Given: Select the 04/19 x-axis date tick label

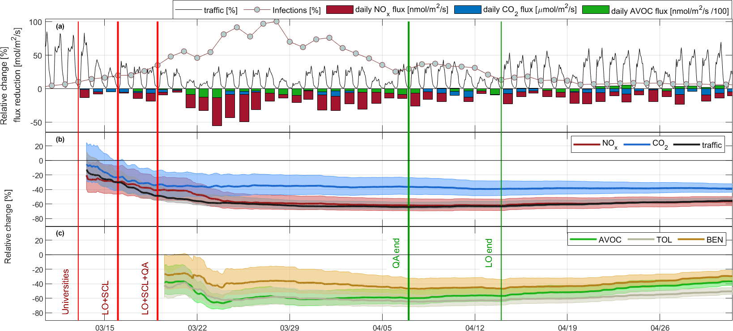Looking at the screenshot, I should (x=567, y=328).
